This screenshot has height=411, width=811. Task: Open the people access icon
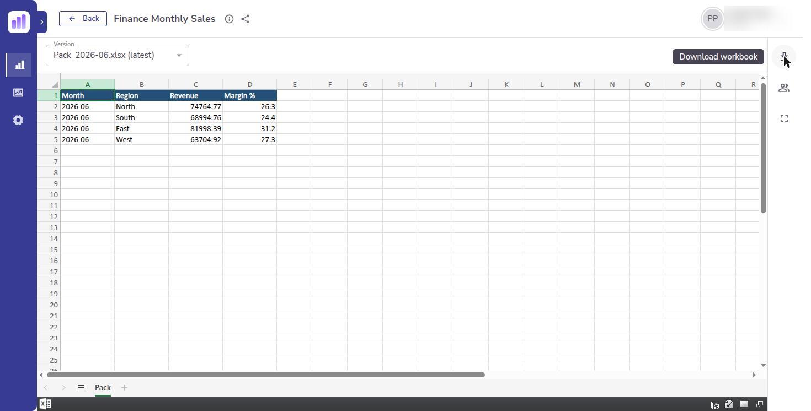pos(784,88)
